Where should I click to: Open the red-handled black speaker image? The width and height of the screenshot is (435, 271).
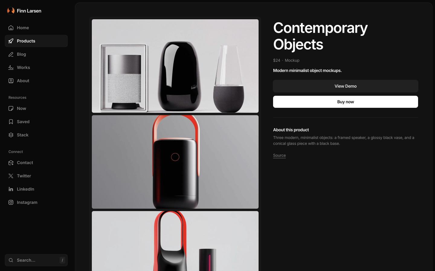175,162
